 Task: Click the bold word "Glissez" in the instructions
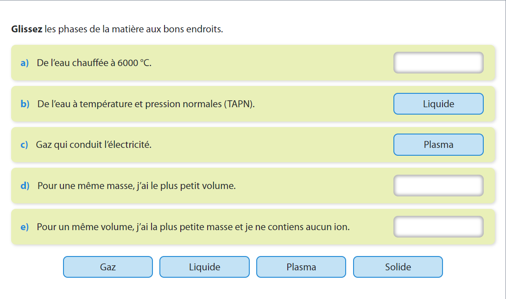point(27,30)
